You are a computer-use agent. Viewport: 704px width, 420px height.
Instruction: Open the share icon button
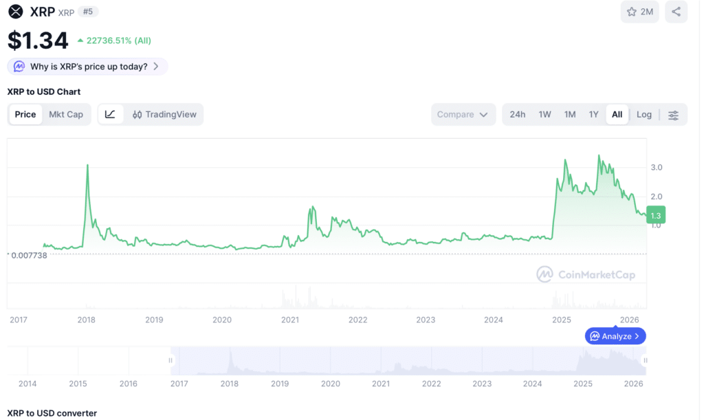click(x=676, y=12)
